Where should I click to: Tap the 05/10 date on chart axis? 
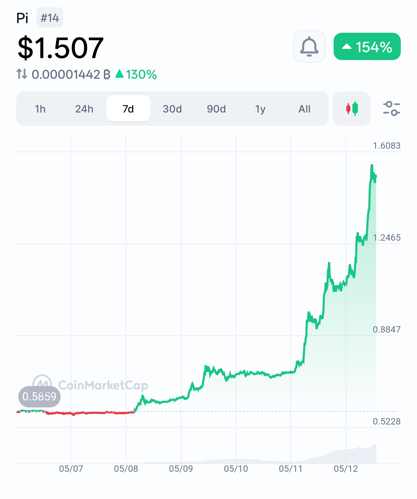click(236, 469)
